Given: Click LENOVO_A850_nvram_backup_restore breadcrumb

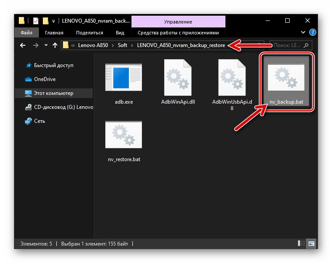Looking at the screenshot, I should 181,45.
